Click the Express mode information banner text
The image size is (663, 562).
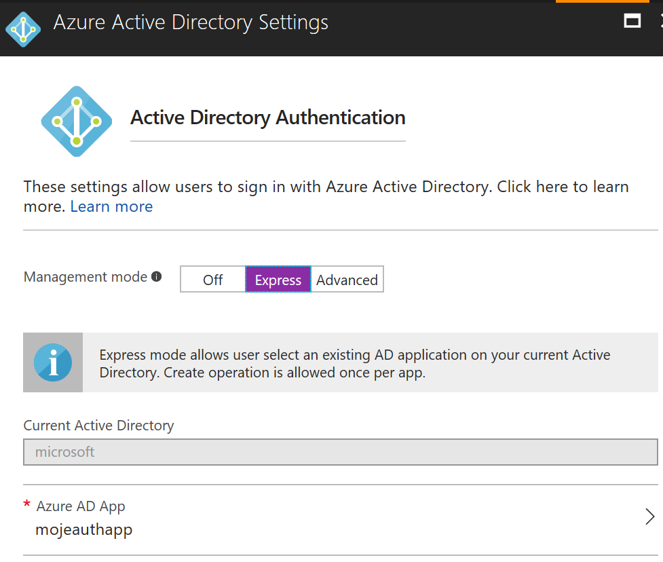[x=355, y=364]
